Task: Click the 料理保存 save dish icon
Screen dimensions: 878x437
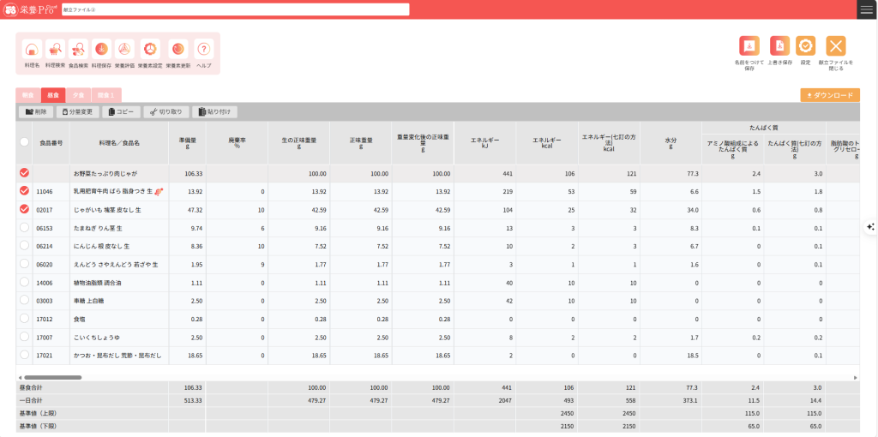Action: pyautogui.click(x=101, y=50)
